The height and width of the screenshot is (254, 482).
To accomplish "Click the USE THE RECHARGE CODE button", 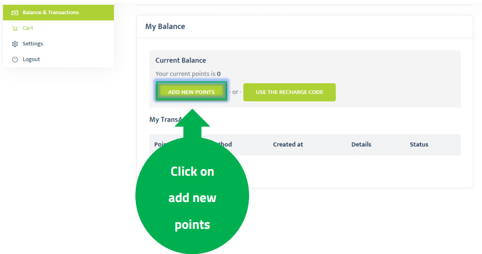I will pyautogui.click(x=289, y=92).
